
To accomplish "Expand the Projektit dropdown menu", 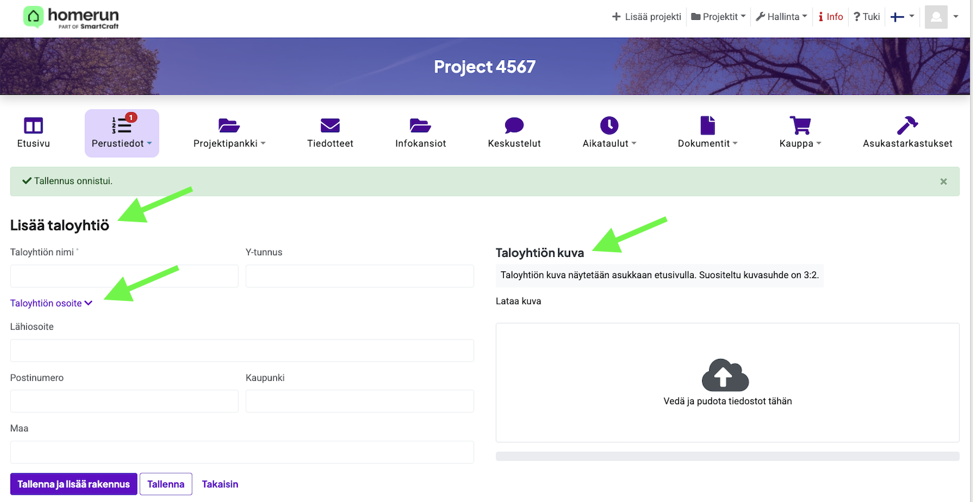I will [718, 17].
